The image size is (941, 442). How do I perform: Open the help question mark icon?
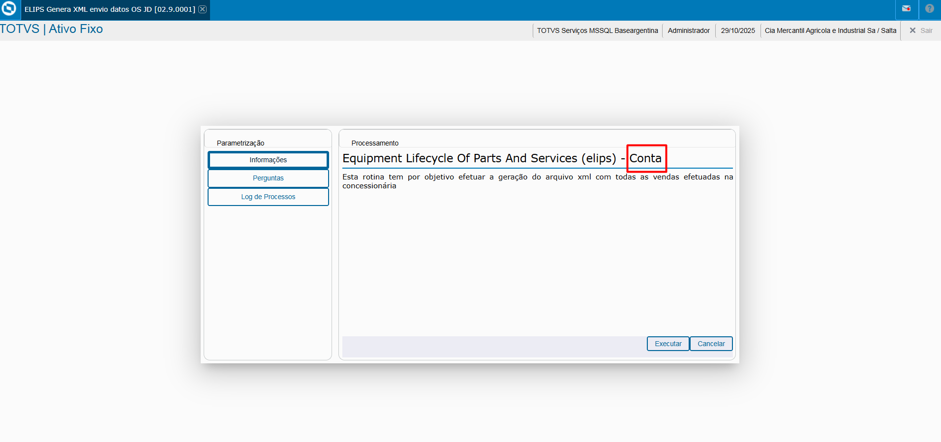(929, 9)
